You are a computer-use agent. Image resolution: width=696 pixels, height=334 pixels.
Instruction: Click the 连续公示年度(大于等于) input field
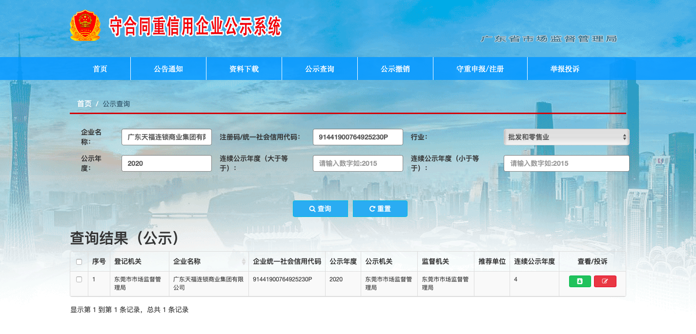[358, 163]
